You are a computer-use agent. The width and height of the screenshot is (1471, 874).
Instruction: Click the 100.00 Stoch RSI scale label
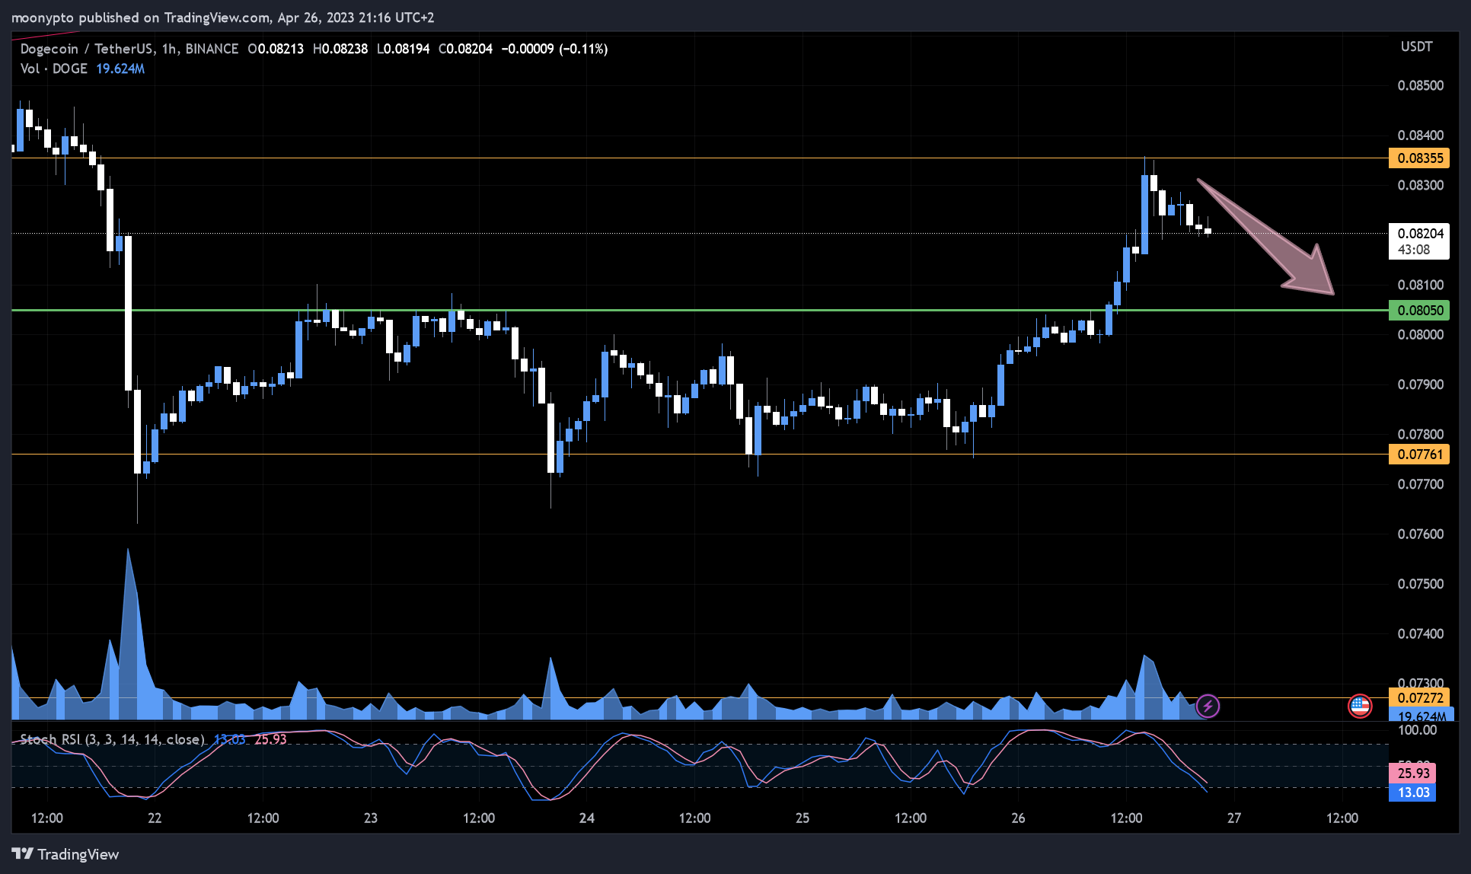point(1418,730)
